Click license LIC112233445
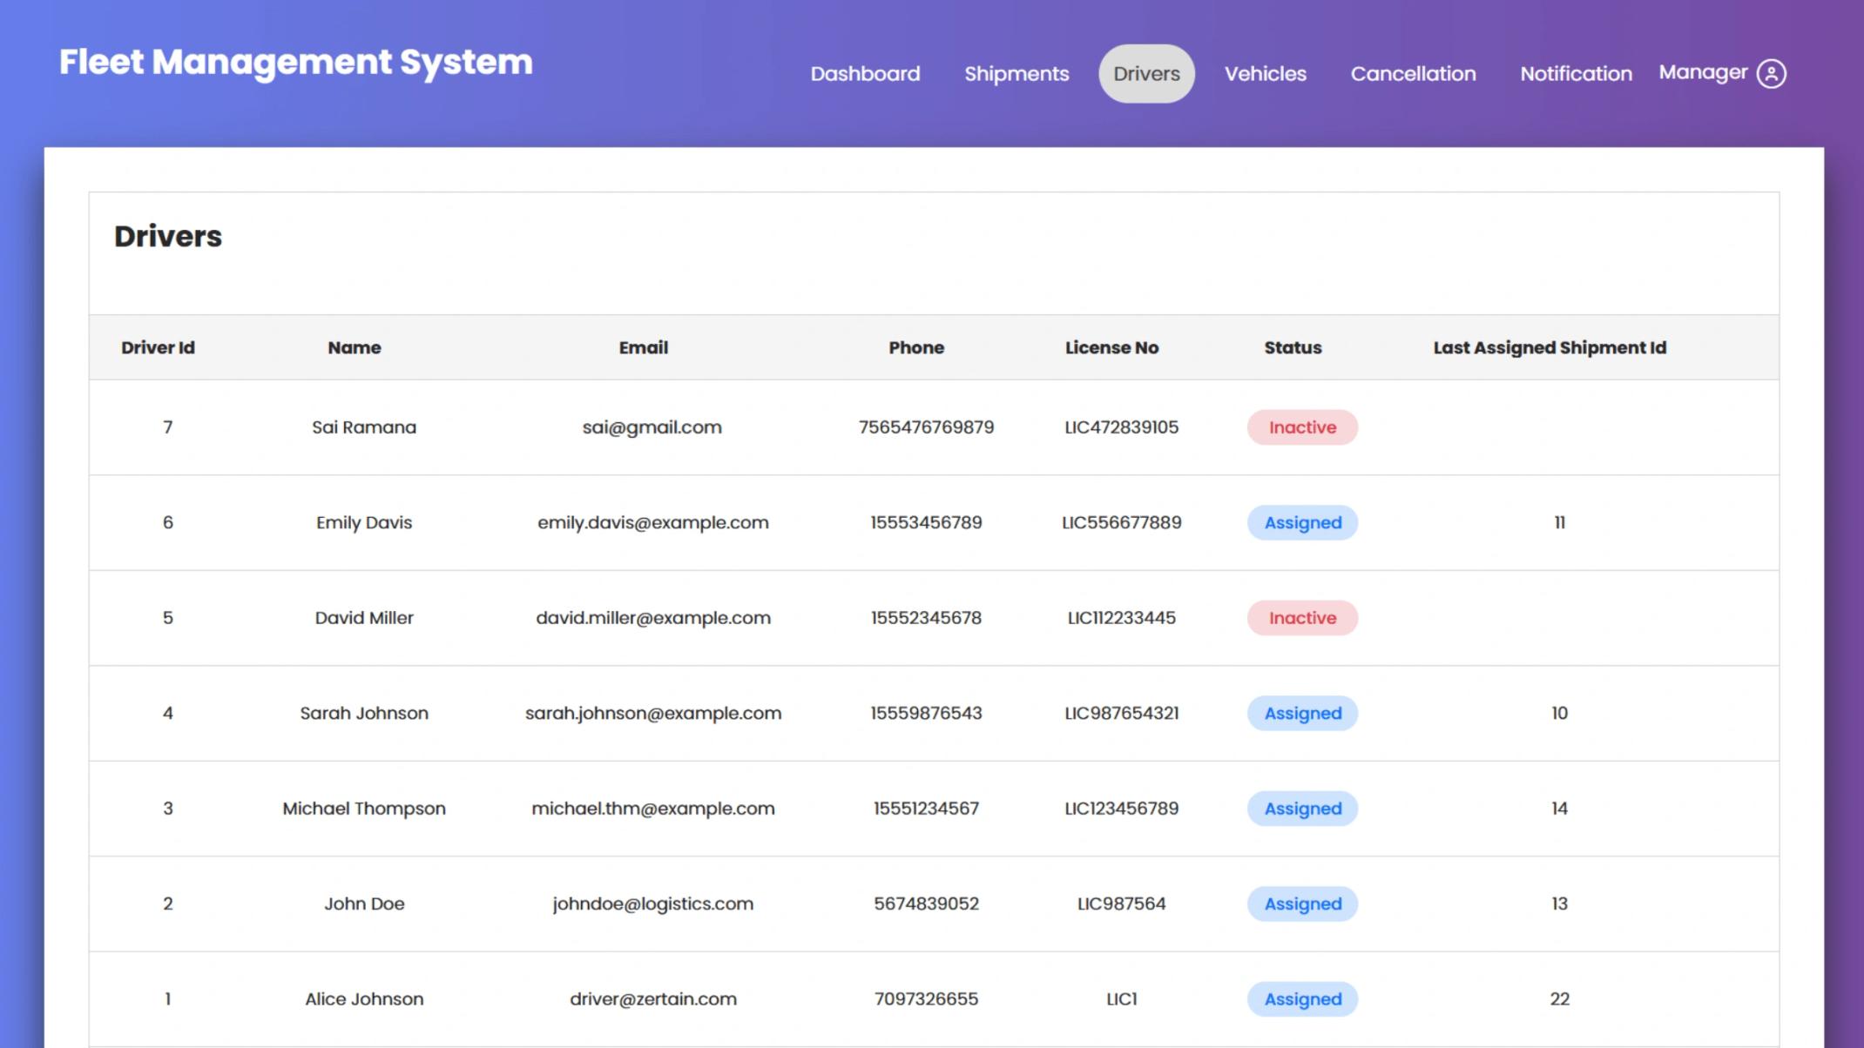Viewport: 1864px width, 1048px height. [x=1121, y=618]
